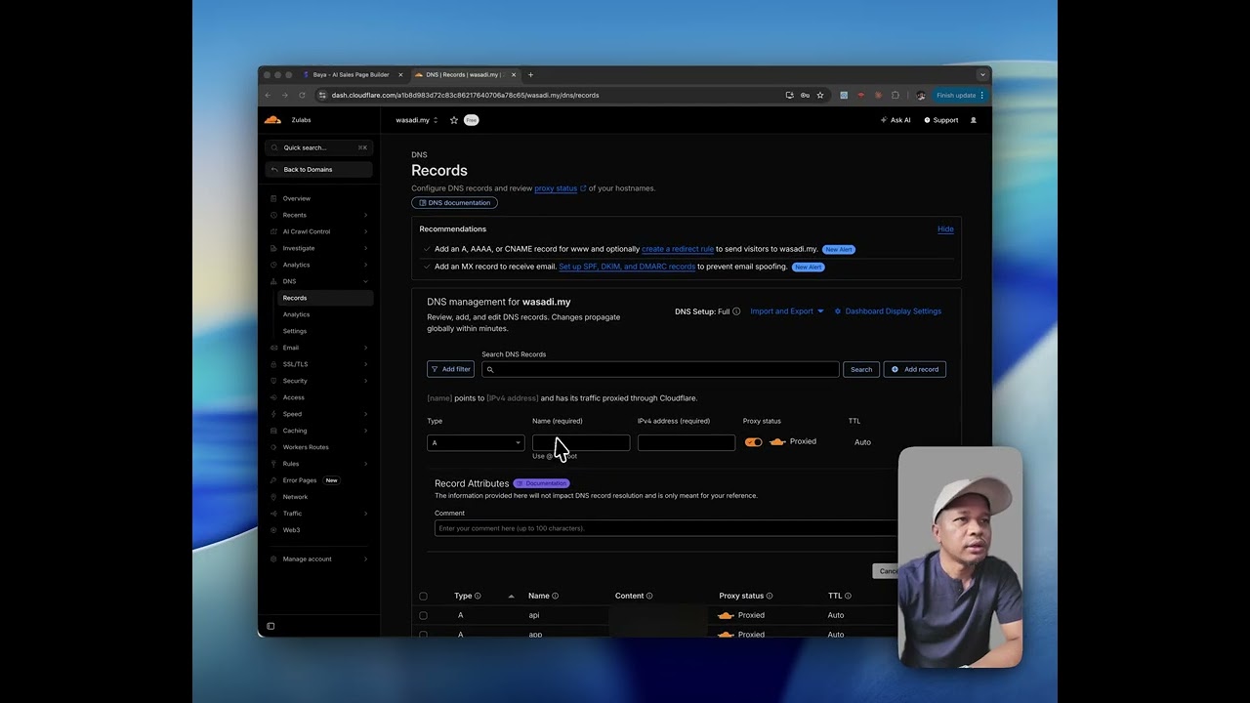This screenshot has width=1250, height=703.
Task: Click the Web3 sidebar icon
Action: [273, 530]
